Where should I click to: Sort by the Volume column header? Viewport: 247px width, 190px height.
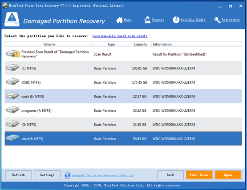(x=49, y=44)
